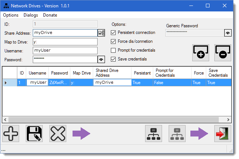Click the large X delete icon
The image size is (239, 159).
pyautogui.click(x=58, y=134)
